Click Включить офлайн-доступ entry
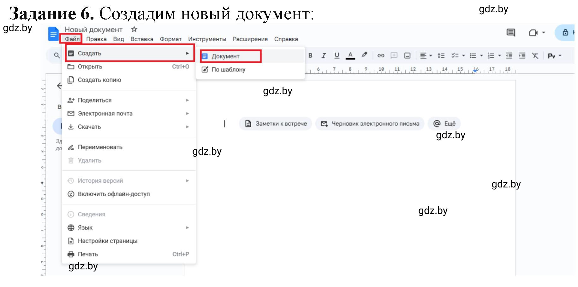The width and height of the screenshot is (578, 287). [x=129, y=194]
